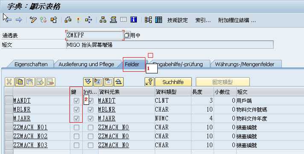Click the ZMKPF table name field
This screenshot has width=304, height=154.
[95, 35]
